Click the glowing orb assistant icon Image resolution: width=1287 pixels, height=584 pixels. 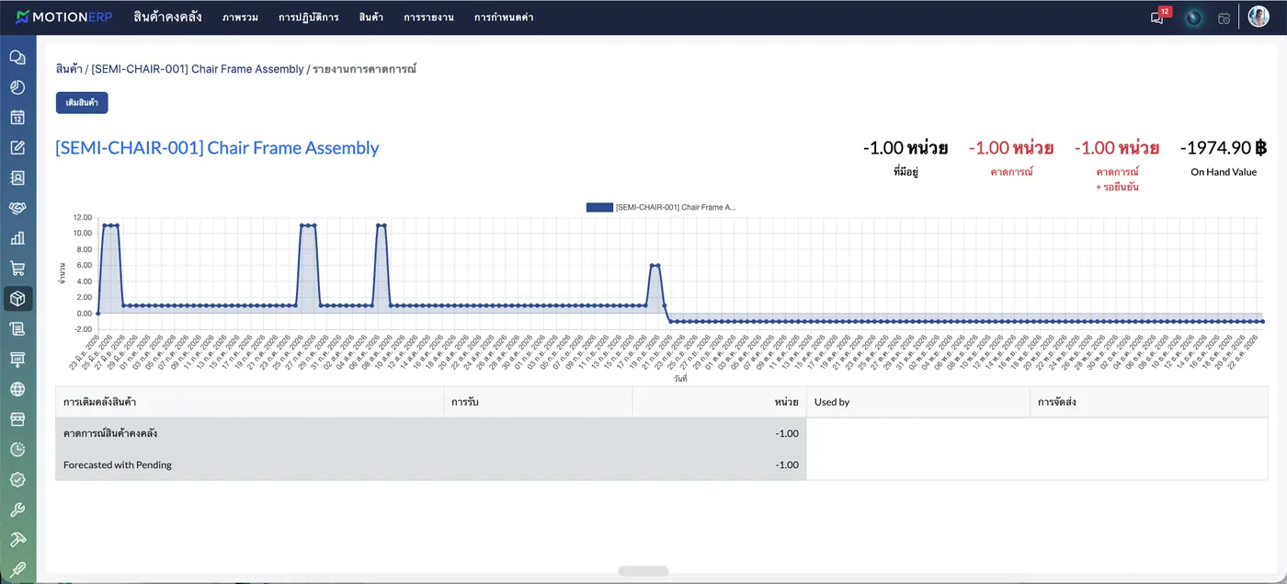(x=1193, y=17)
